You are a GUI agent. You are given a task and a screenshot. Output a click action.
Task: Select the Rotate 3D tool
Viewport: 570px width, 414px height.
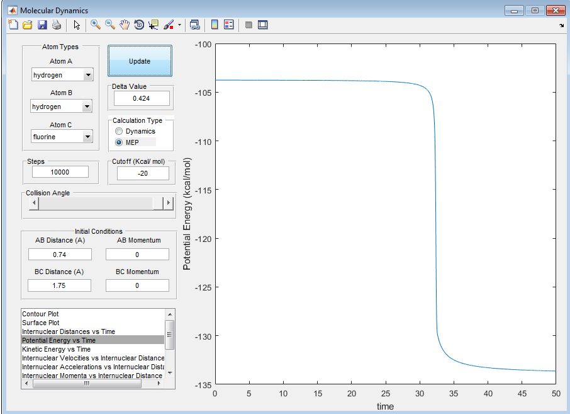point(139,25)
